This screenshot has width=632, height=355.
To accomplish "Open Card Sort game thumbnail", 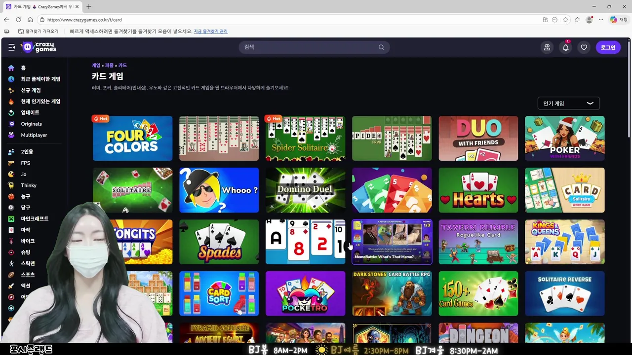I will [x=219, y=294].
